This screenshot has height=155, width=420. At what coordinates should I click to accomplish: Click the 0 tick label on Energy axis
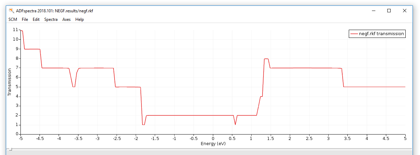click(x=213, y=138)
